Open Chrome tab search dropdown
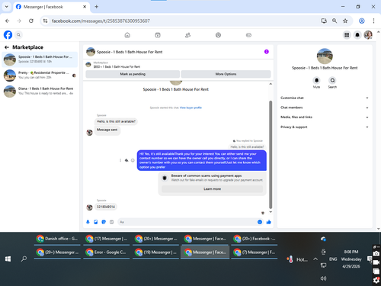The height and width of the screenshot is (286, 381). coord(7,7)
